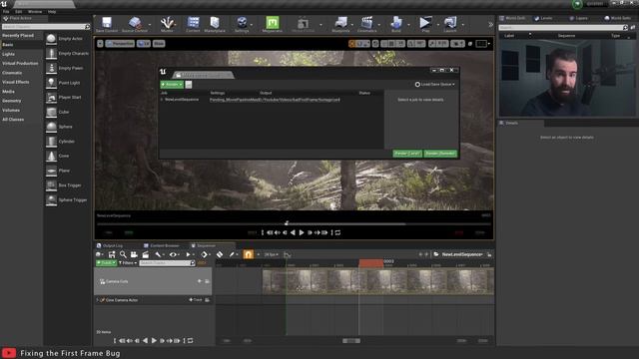The width and height of the screenshot is (639, 359).
Task: Click the play button in Sequencer bottom transport
Action: click(154, 341)
